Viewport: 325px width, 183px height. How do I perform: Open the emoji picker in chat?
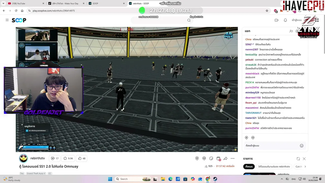302,146
